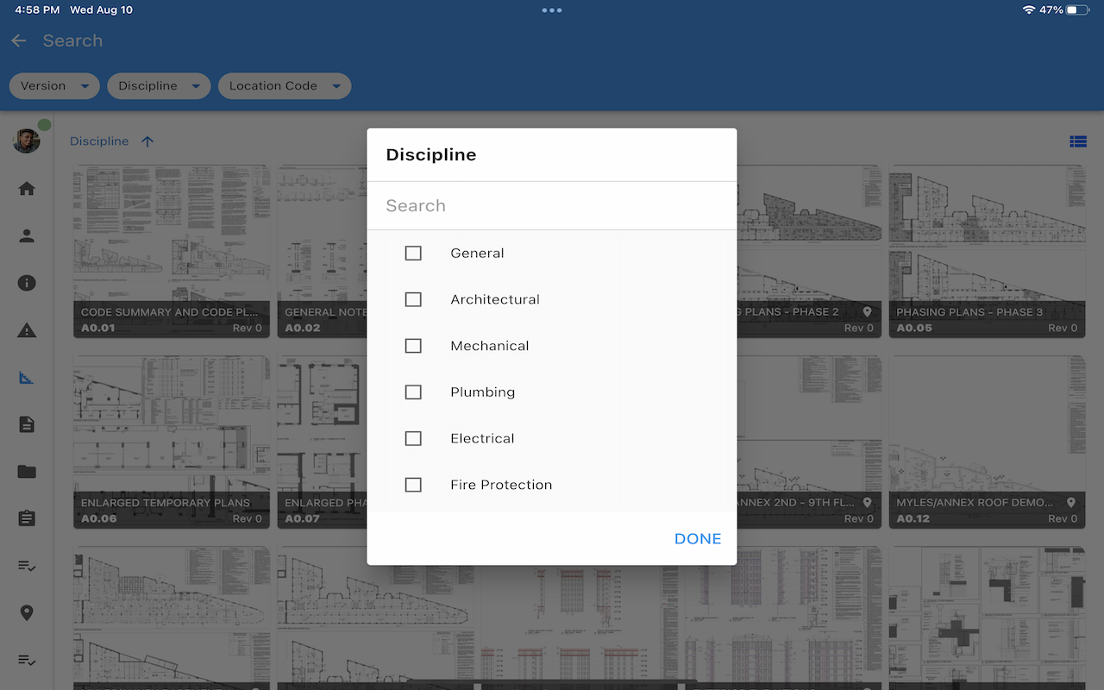Viewport: 1104px width, 690px height.
Task: Go to Home in the sidebar
Action: pos(27,188)
